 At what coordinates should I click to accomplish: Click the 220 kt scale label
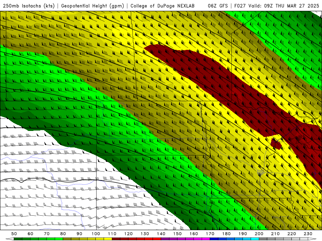291,234
